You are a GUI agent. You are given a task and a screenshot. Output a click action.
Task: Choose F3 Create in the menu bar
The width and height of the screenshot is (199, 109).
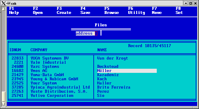pos(64,10)
